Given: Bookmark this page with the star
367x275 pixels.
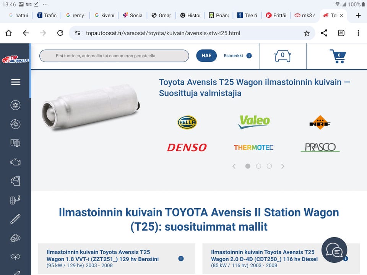Looking at the screenshot, I should point(307,33).
